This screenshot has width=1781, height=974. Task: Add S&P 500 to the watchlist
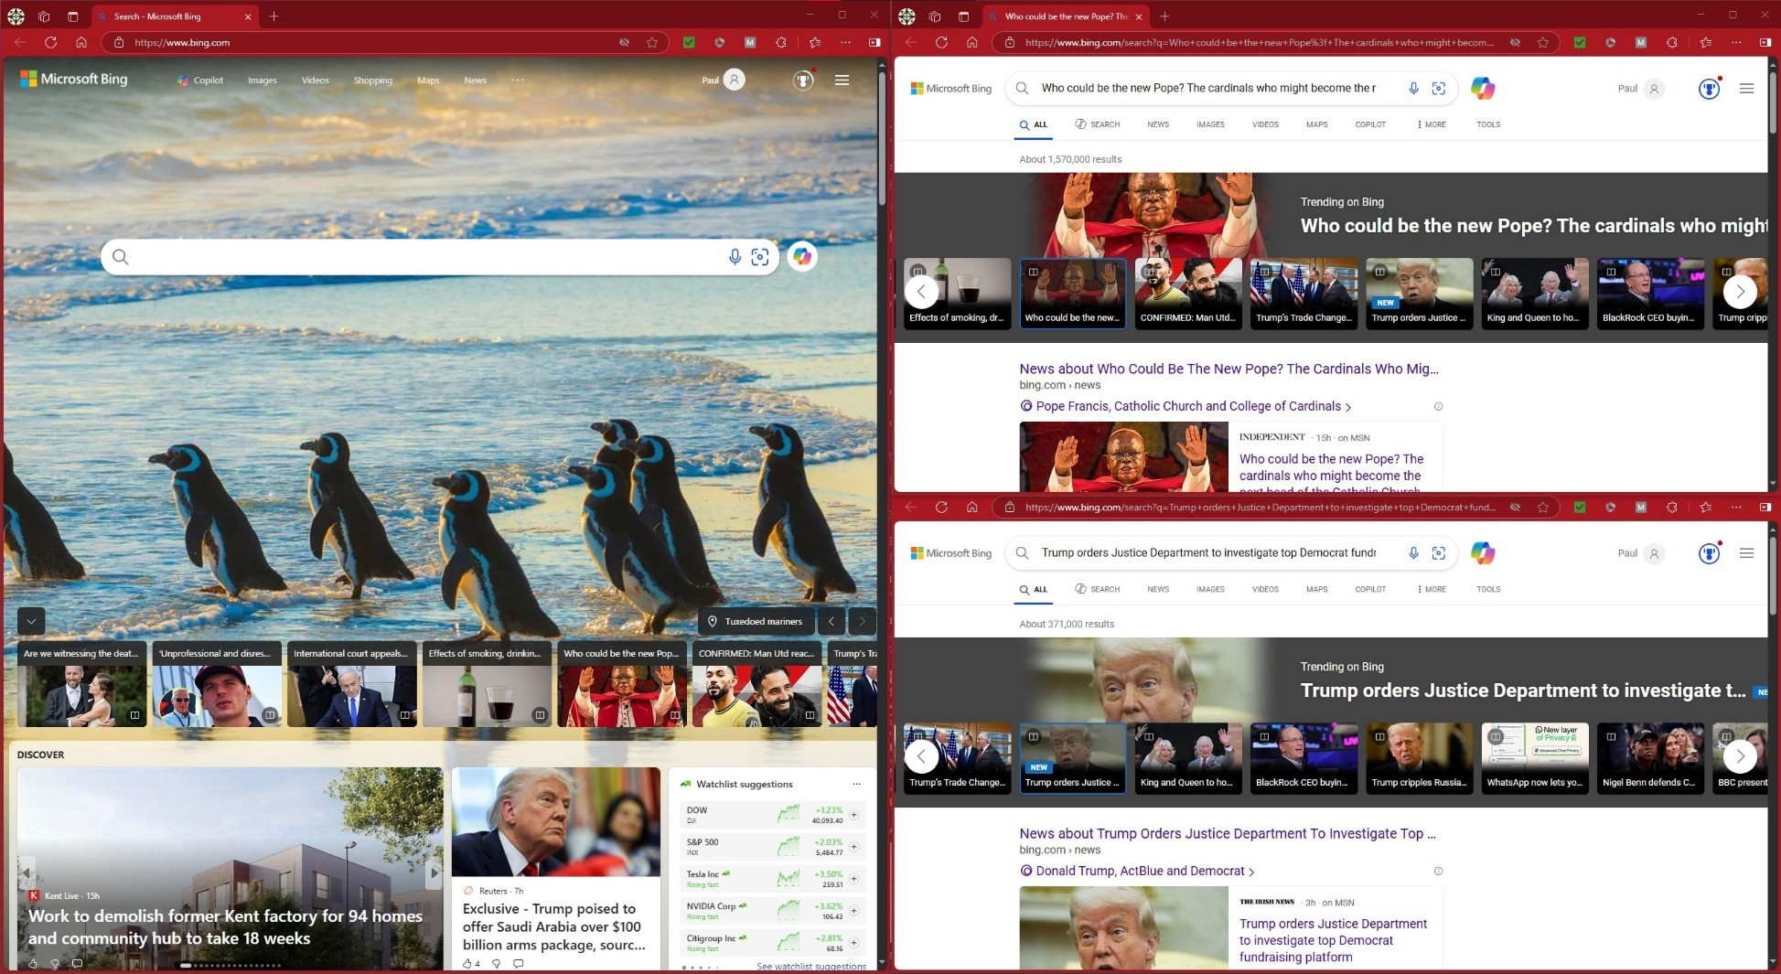(853, 847)
